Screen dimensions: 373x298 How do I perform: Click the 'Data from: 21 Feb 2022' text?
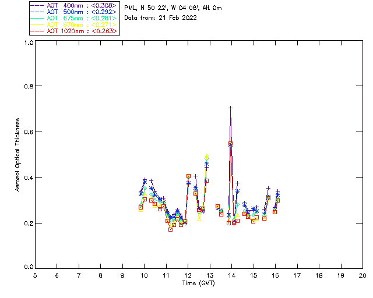[x=160, y=17]
